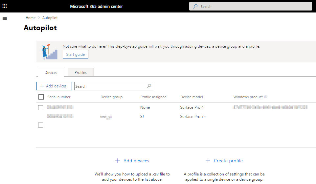Go to Home in the breadcrumb
Screen dimensions: 316x184
tap(31, 18)
